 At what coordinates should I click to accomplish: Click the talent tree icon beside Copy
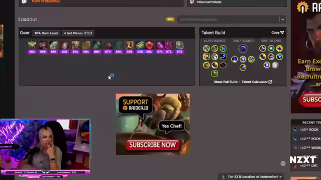282,32
